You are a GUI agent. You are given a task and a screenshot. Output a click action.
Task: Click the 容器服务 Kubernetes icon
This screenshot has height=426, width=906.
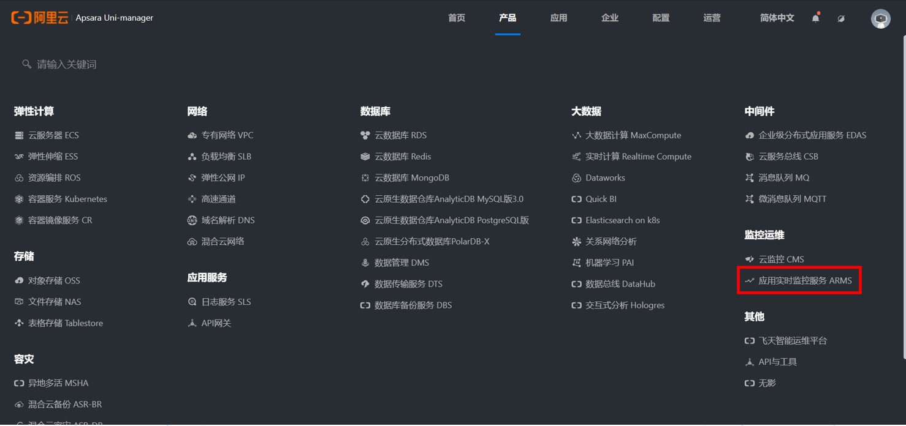[19, 199]
